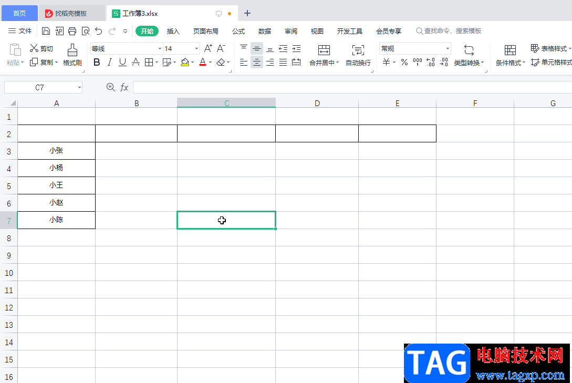
Task: Apply percent style to cell
Action: point(404,63)
